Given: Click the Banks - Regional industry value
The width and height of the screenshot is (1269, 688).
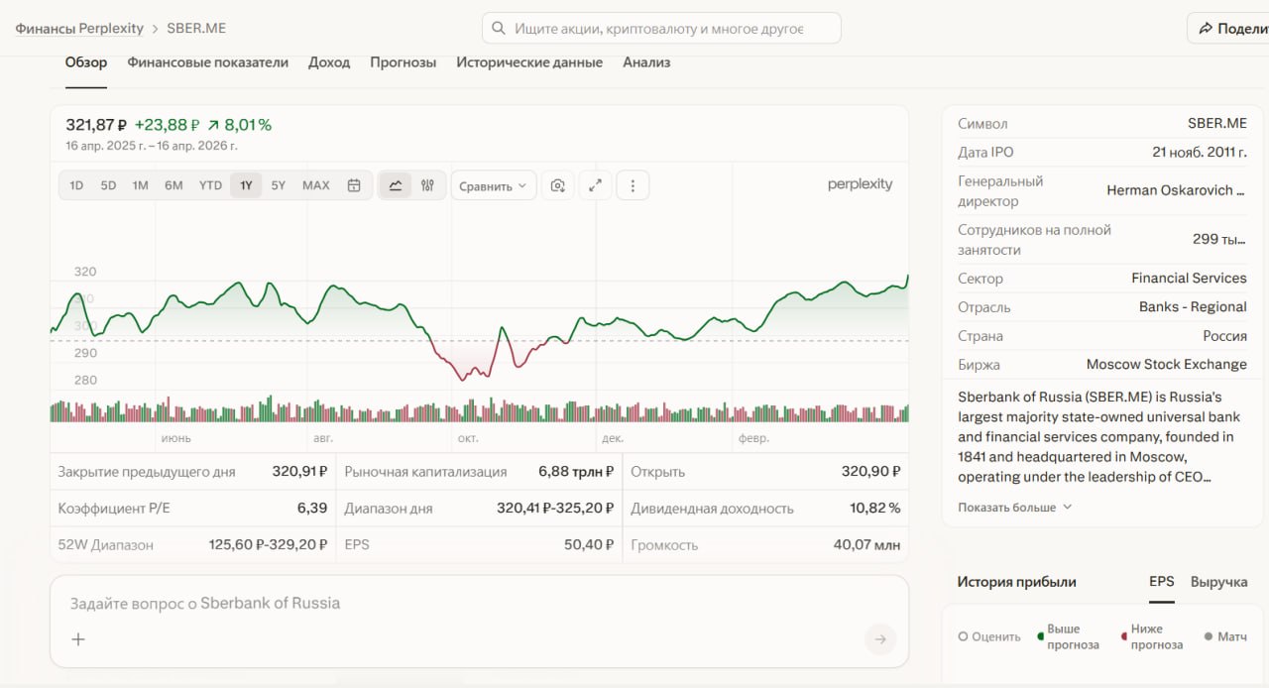Looking at the screenshot, I should pyautogui.click(x=1193, y=306).
